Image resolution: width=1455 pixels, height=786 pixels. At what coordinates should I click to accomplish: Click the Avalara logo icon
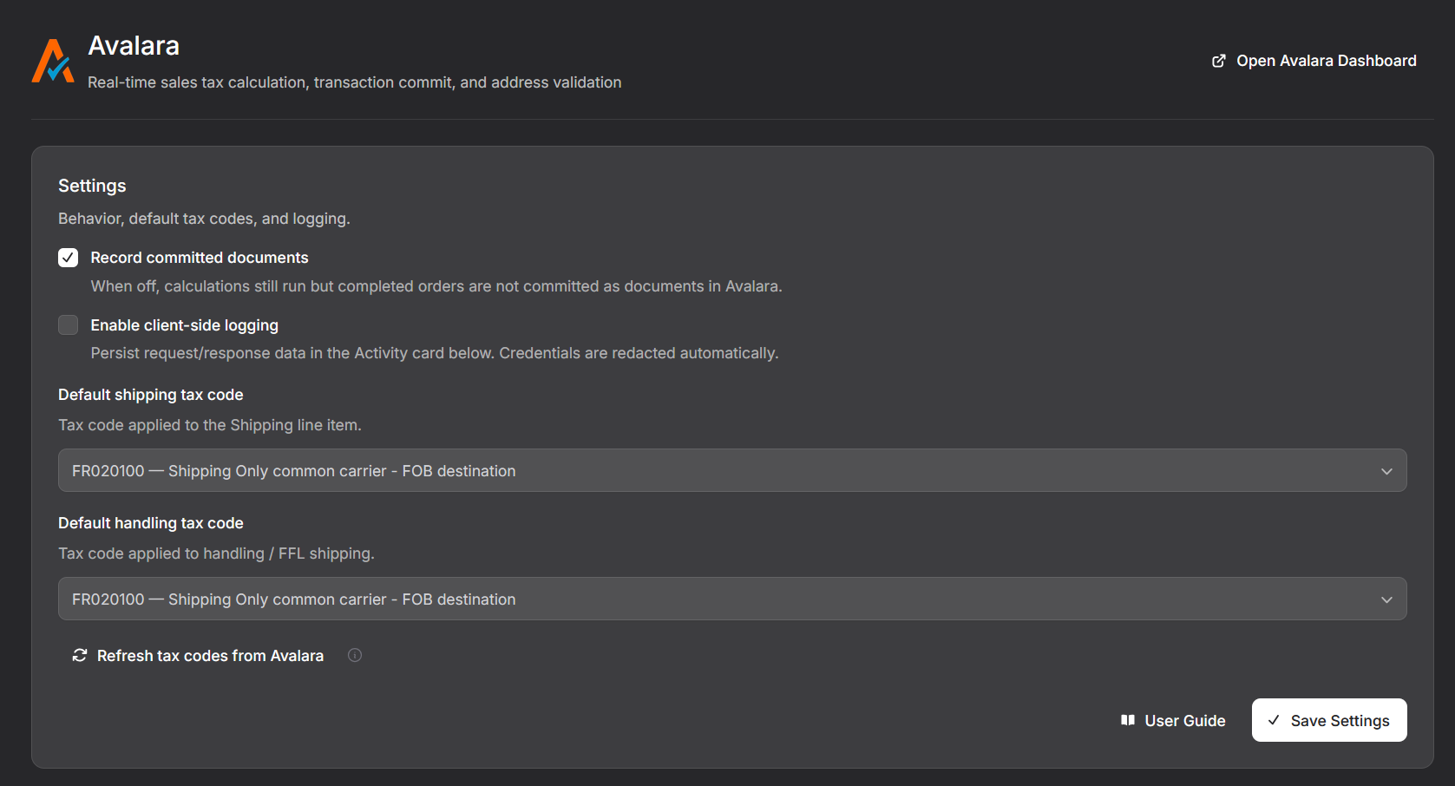tap(53, 61)
